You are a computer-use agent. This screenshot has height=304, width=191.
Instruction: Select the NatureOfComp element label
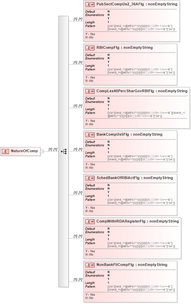[24, 151]
